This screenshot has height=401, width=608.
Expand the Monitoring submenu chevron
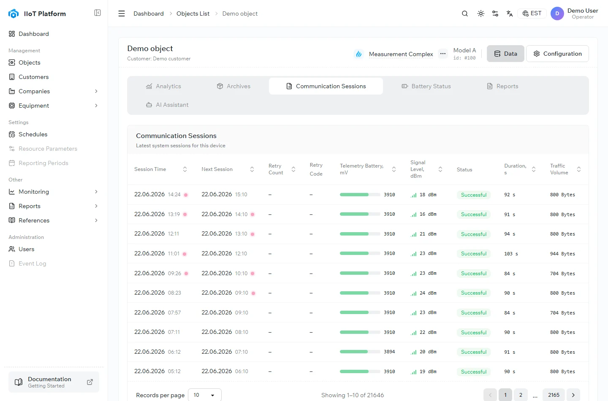pos(96,192)
